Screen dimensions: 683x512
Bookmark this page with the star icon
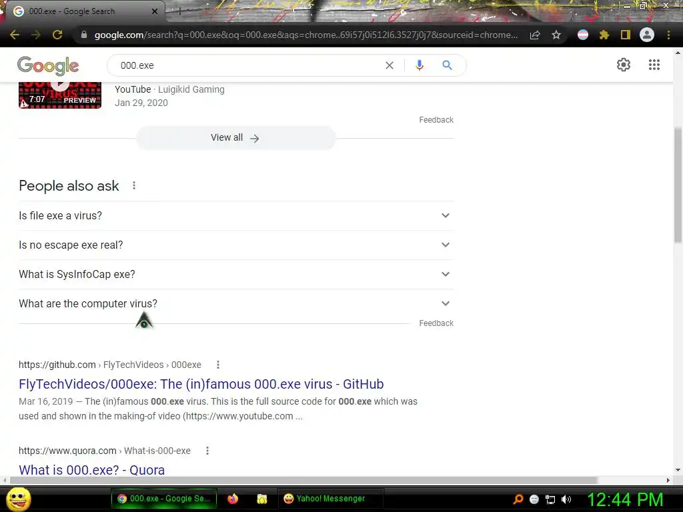coord(556,35)
